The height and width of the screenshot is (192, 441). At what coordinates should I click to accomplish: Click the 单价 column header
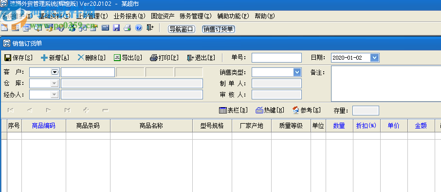pos(394,126)
